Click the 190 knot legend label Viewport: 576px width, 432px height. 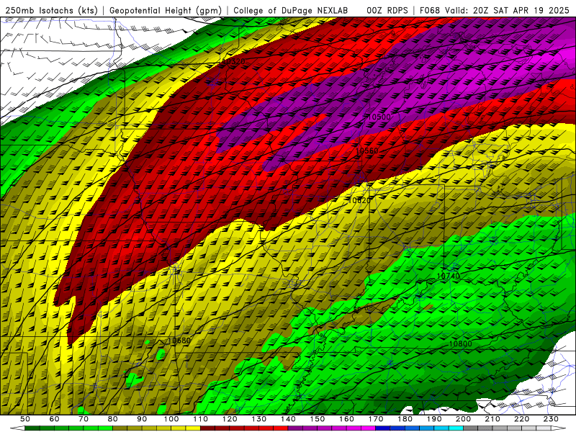434,419
